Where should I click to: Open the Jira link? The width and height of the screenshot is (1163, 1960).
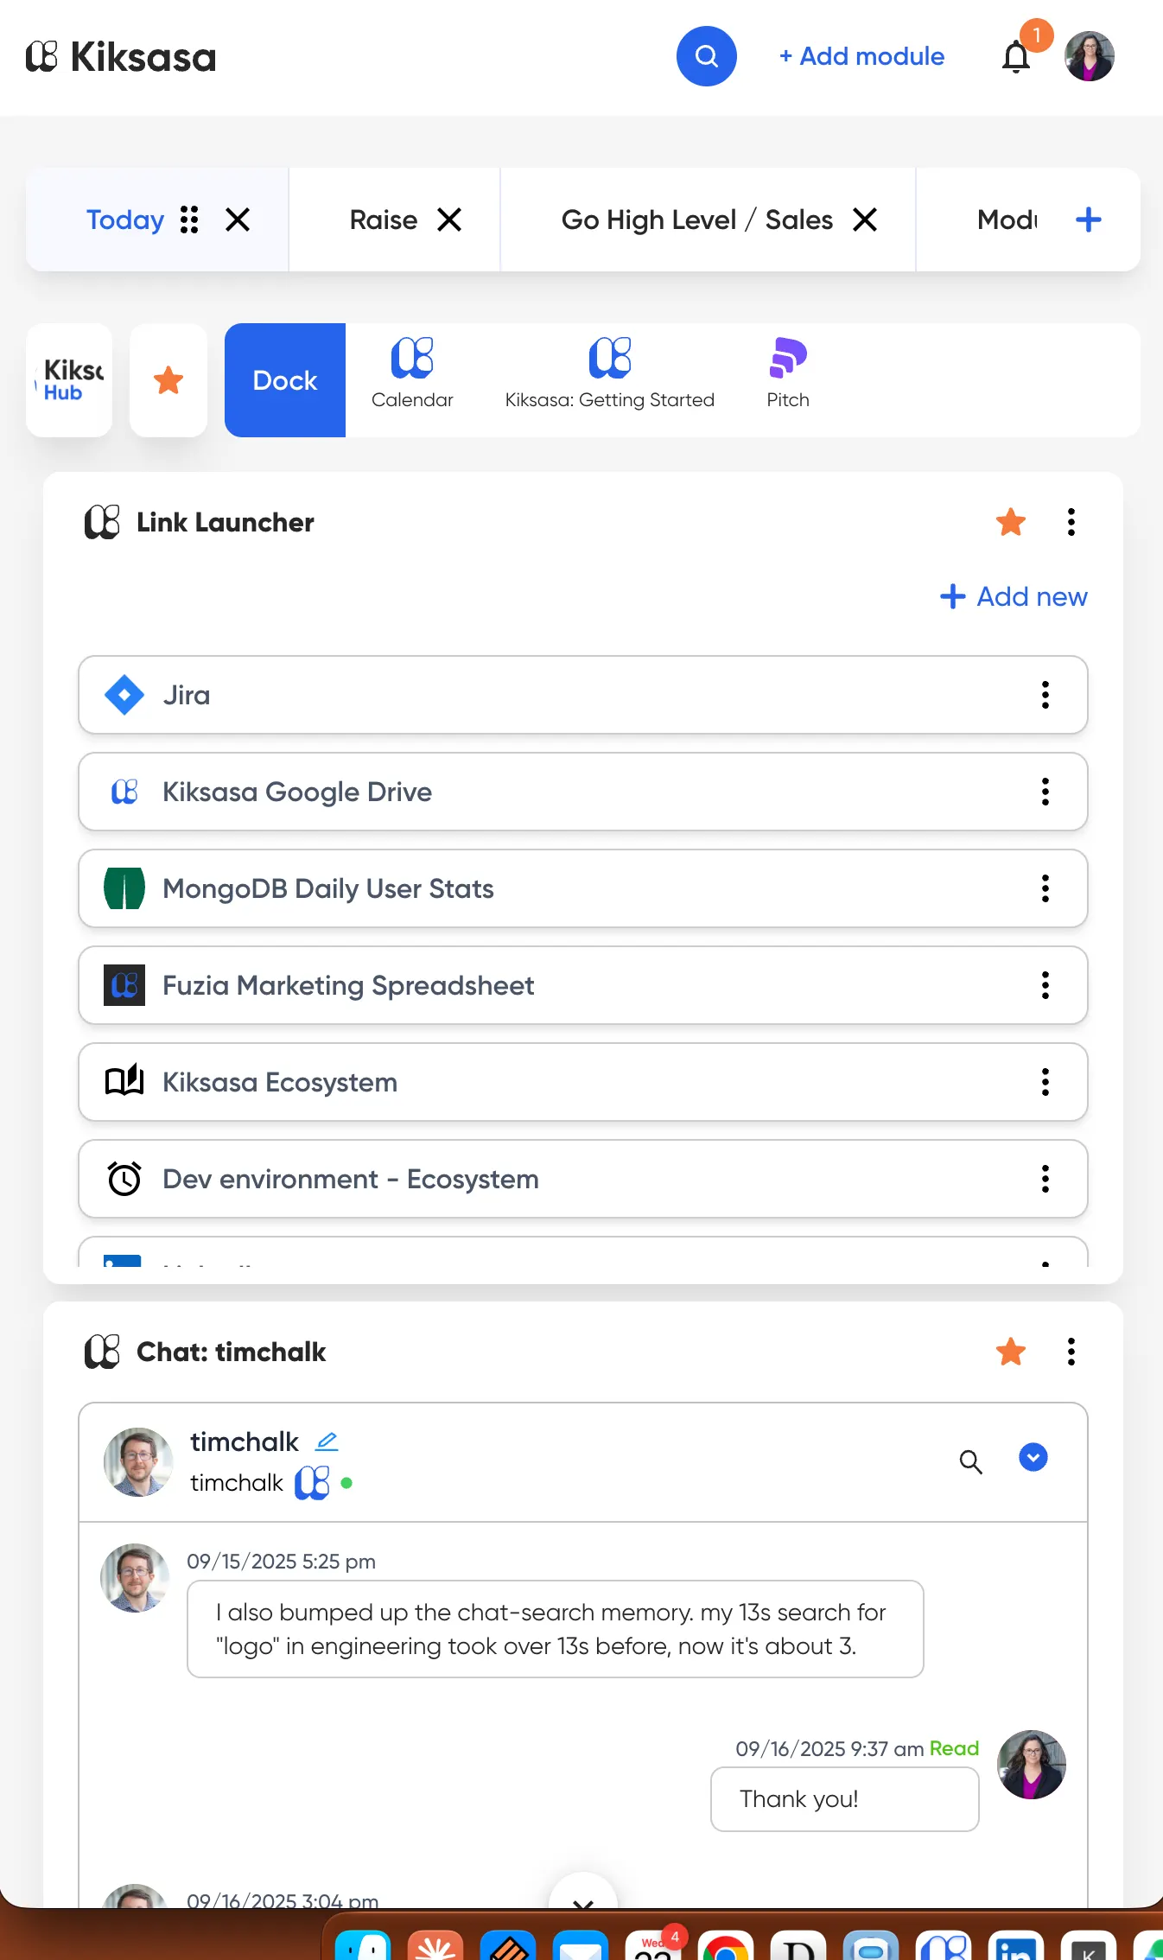pos(583,695)
